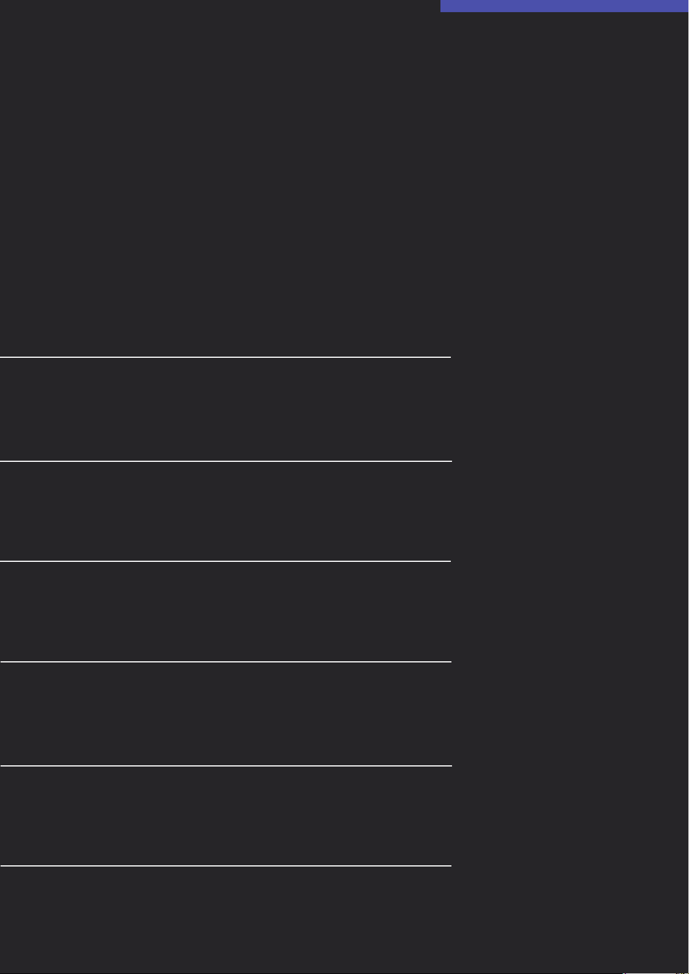Select the sixth white horizontal divider line
689x974 pixels.
coord(225,866)
